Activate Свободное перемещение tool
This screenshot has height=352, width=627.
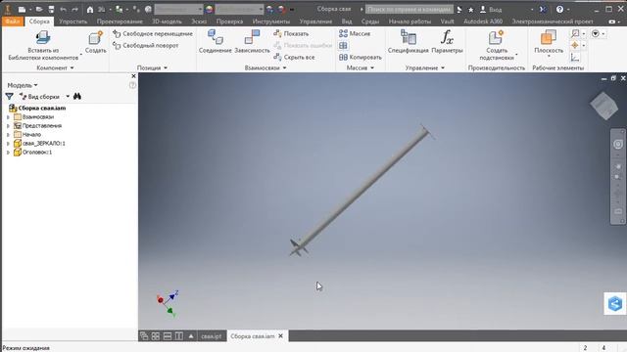point(153,34)
